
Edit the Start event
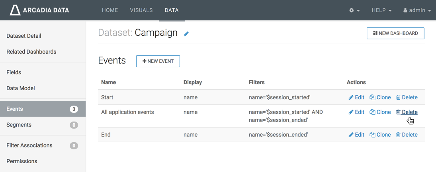(356, 97)
